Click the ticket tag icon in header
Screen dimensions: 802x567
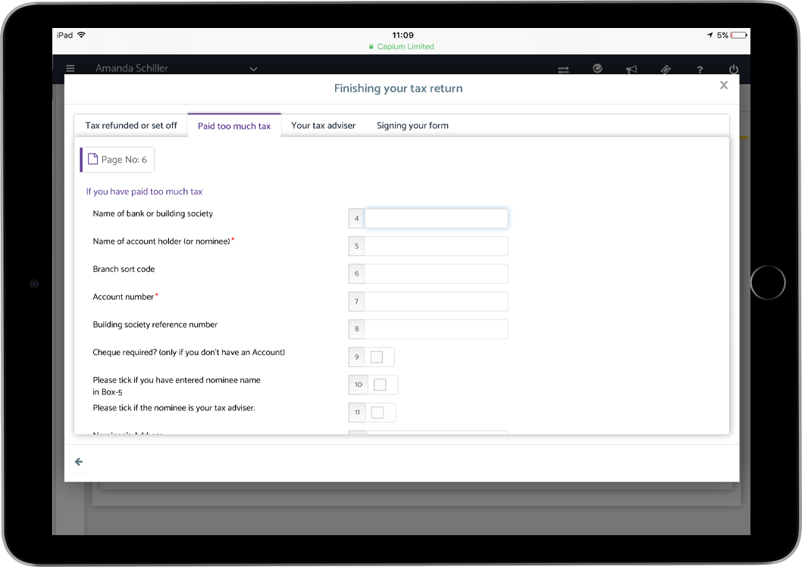665,70
